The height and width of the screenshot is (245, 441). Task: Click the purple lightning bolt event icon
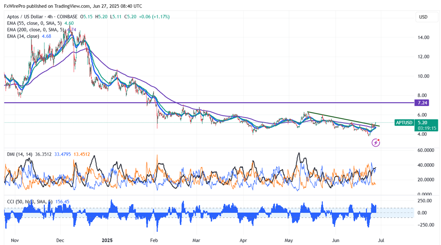pyautogui.click(x=376, y=143)
